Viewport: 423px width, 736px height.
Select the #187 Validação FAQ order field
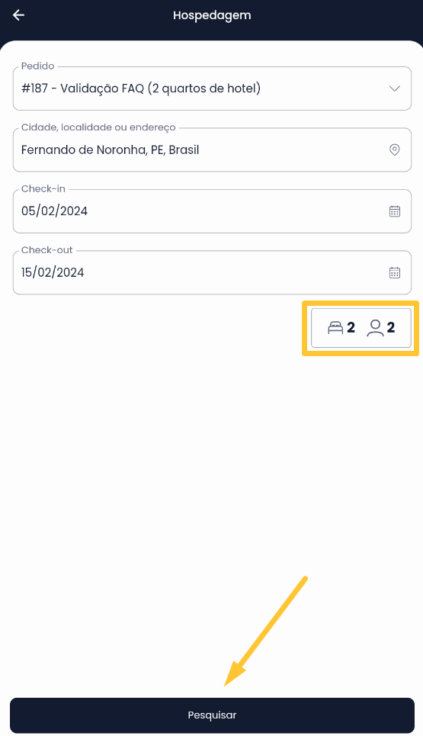click(212, 88)
